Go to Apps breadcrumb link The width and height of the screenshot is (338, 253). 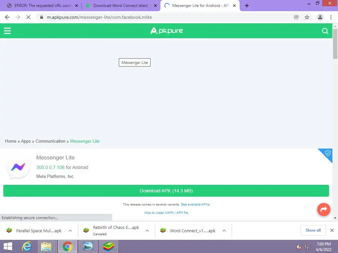26,141
